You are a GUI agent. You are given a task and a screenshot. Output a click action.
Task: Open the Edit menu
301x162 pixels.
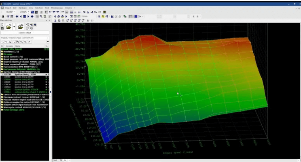(x=15, y=8)
